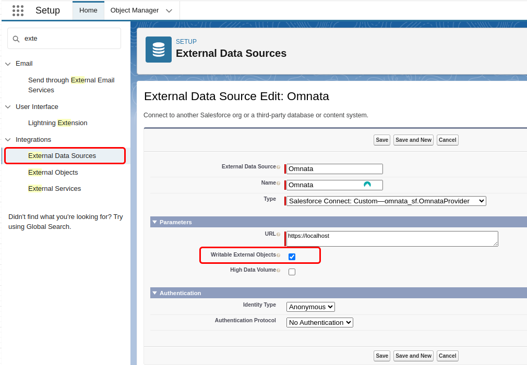Open the Authentication Protocol dropdown
527x365 pixels.
[319, 323]
